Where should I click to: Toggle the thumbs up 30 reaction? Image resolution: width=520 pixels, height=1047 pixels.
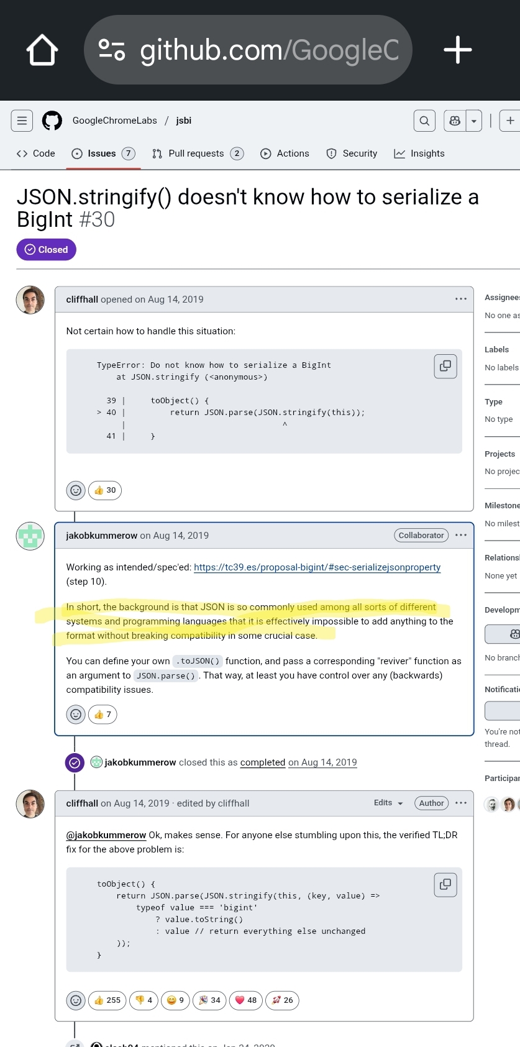tap(105, 490)
